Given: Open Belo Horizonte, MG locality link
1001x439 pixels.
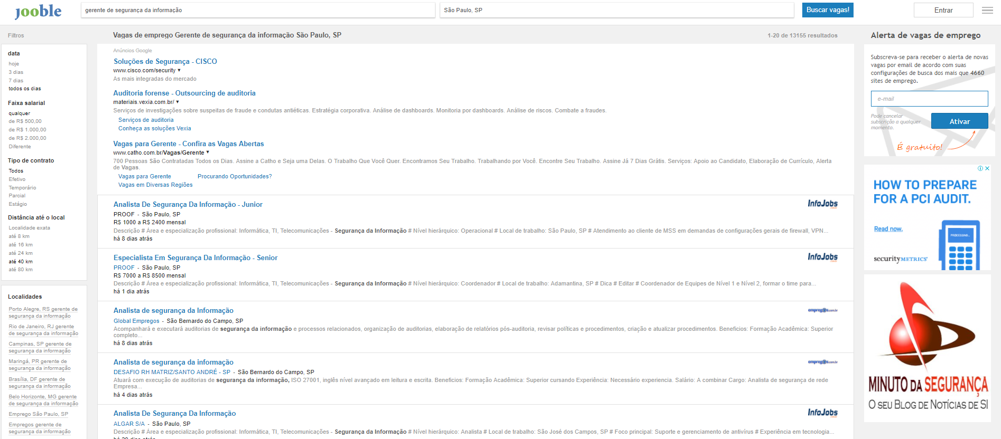Looking at the screenshot, I should tap(43, 400).
